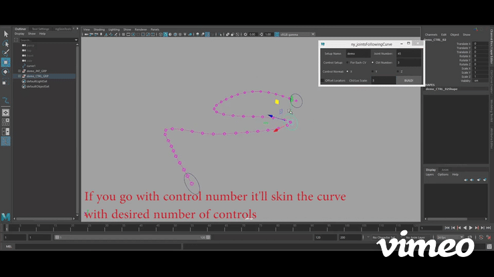Viewport: 494px width, 277px height.
Task: Select the For Each CV radio option
Action: click(x=348, y=63)
